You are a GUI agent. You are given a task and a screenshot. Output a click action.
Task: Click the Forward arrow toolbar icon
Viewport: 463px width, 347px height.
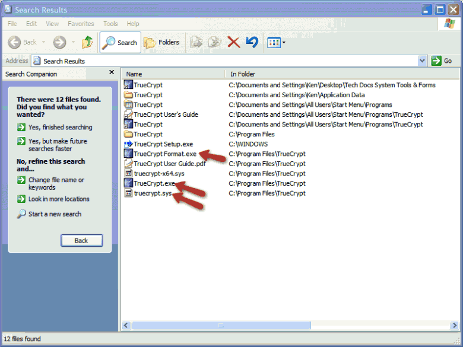pyautogui.click(x=59, y=43)
